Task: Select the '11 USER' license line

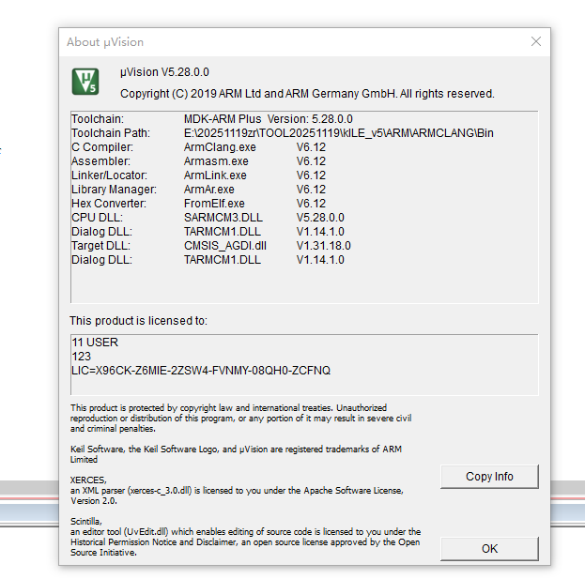Action: (95, 343)
